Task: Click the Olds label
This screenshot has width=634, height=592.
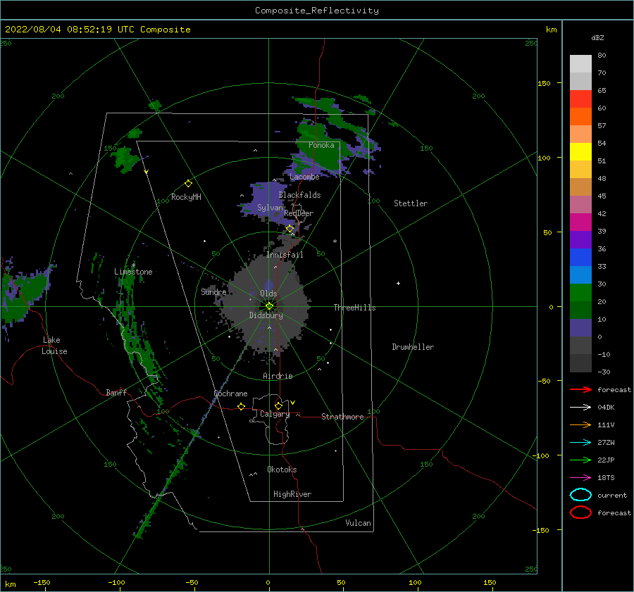Action: [268, 294]
